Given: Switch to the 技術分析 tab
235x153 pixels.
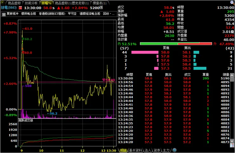Looking at the screenshot, I should [x=31, y=3].
